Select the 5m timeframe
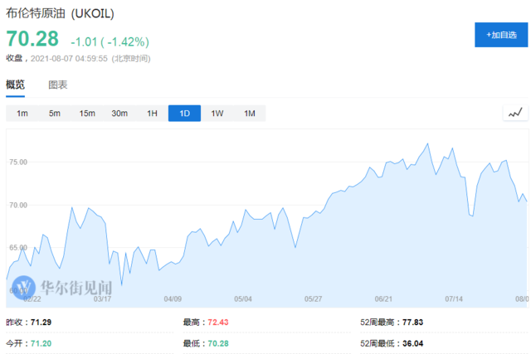This screenshot has height=354, width=531. click(x=55, y=114)
